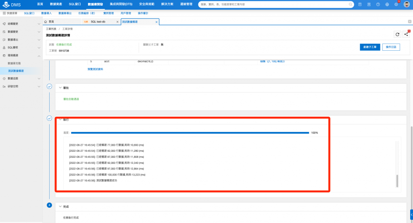
Task: Click the 執行 step checkmark circle
Action: [49, 118]
